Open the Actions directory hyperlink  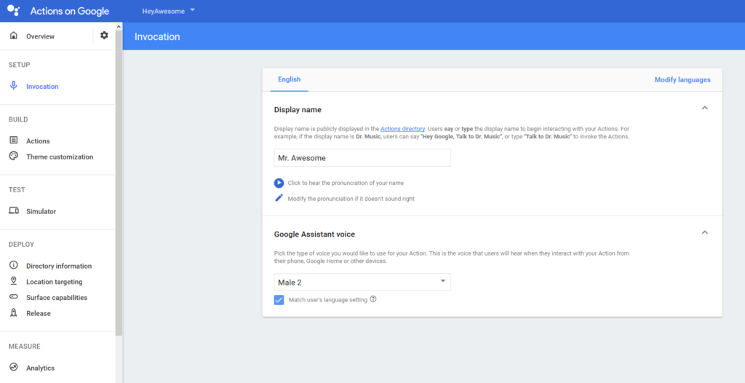click(402, 128)
